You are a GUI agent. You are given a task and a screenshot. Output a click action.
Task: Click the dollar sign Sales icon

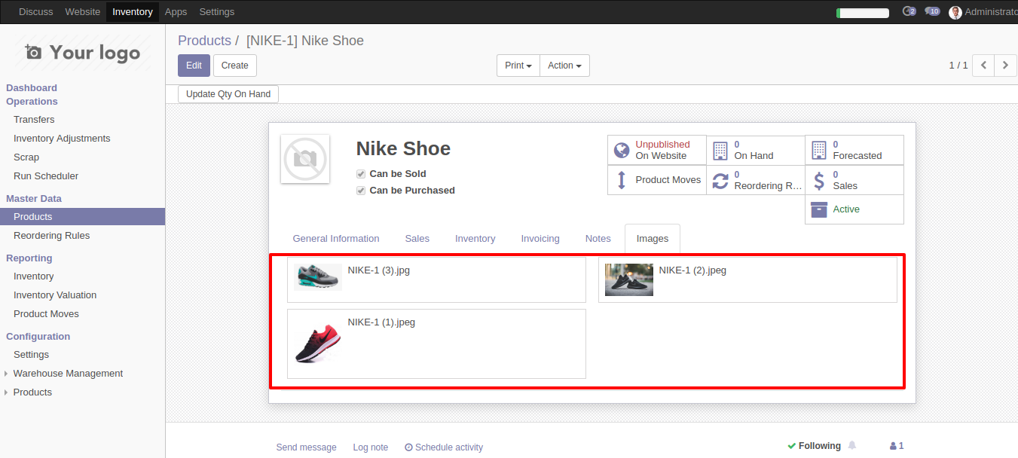point(819,180)
